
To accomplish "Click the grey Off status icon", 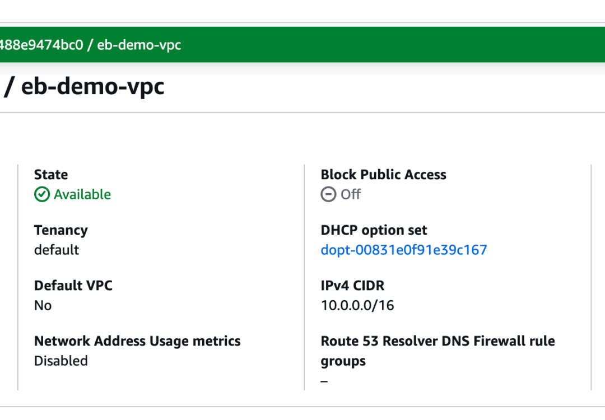I will point(328,194).
